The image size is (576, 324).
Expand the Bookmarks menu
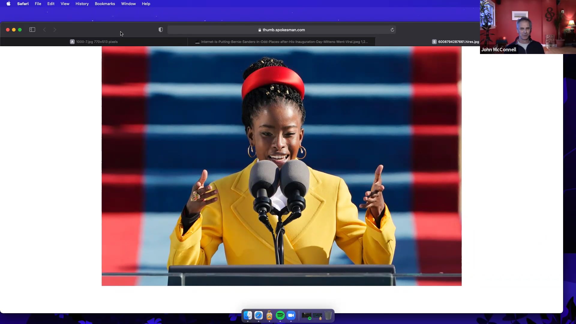click(x=105, y=4)
